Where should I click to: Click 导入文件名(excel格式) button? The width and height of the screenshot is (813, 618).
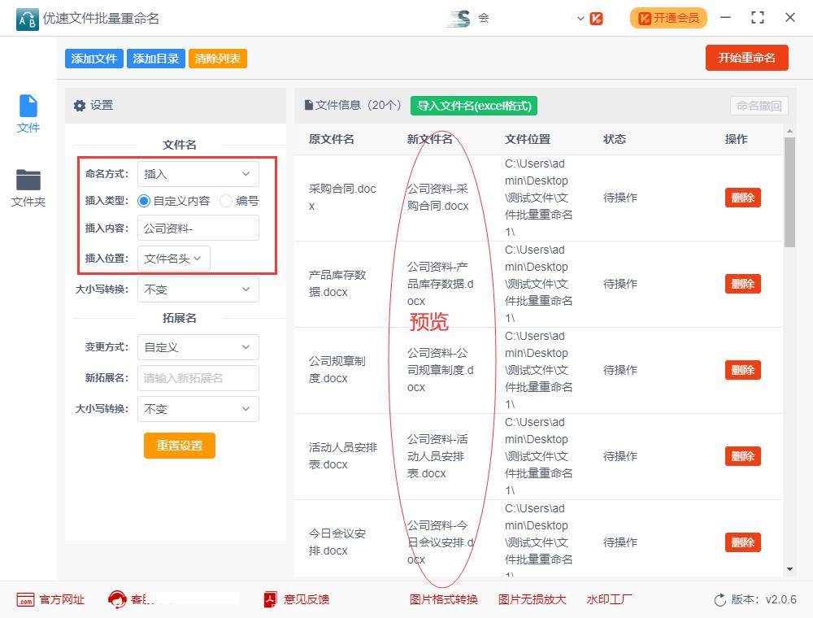pos(473,106)
